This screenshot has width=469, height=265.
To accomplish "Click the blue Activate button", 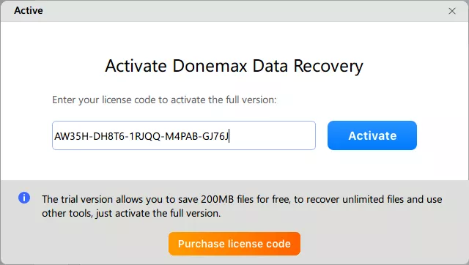I will 372,135.
